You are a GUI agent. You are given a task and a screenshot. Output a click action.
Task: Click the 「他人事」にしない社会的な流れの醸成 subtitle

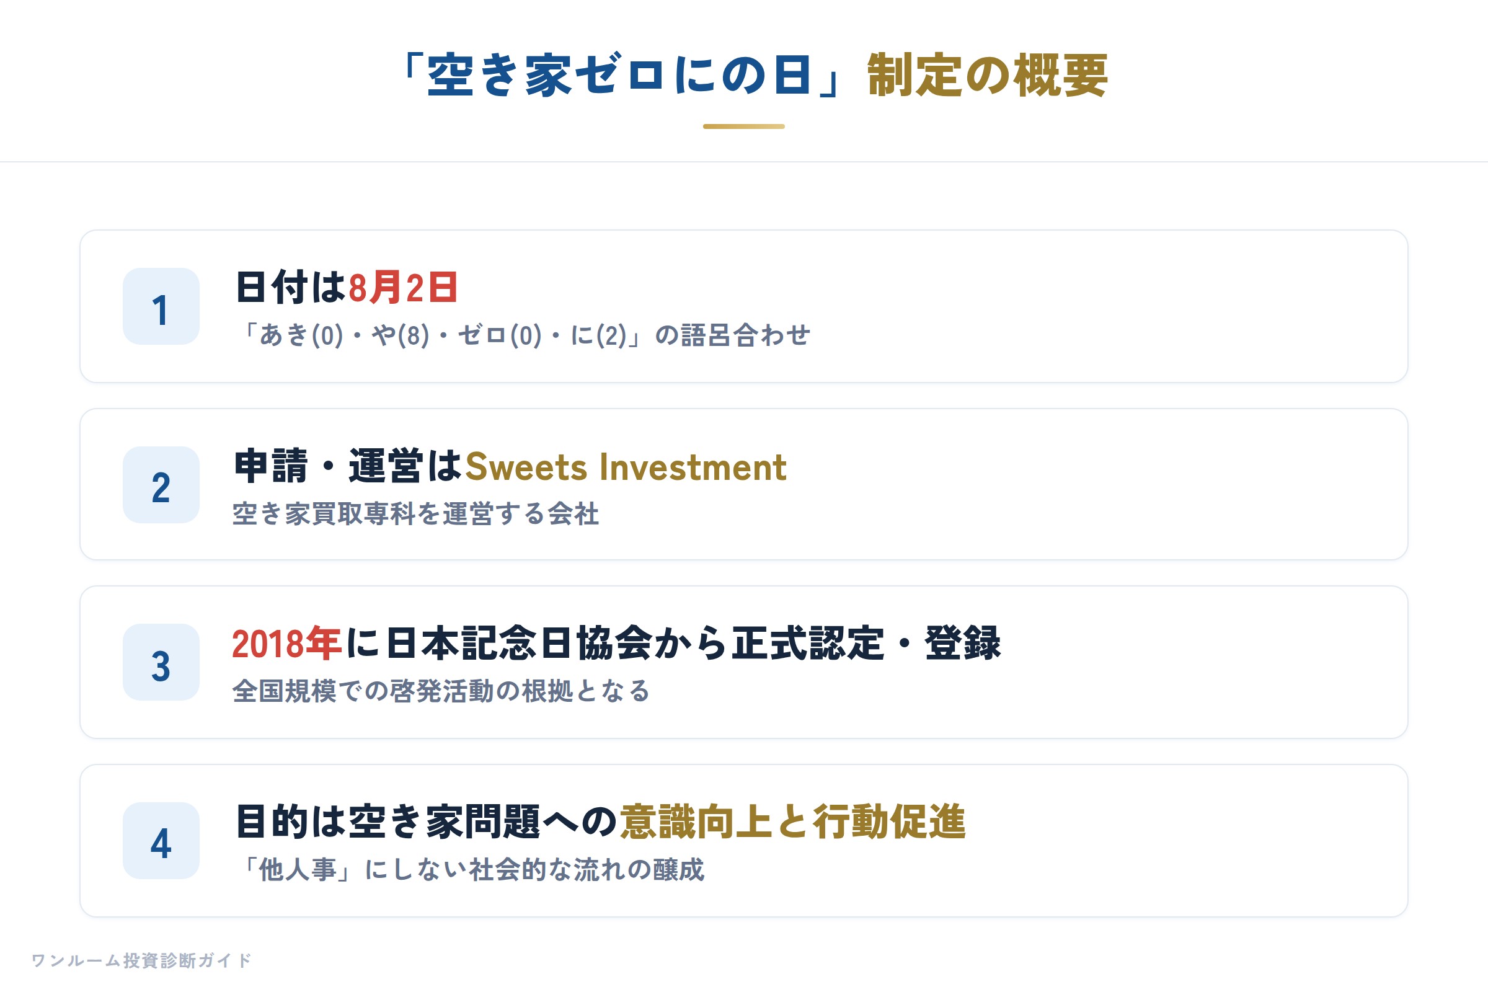(x=469, y=869)
